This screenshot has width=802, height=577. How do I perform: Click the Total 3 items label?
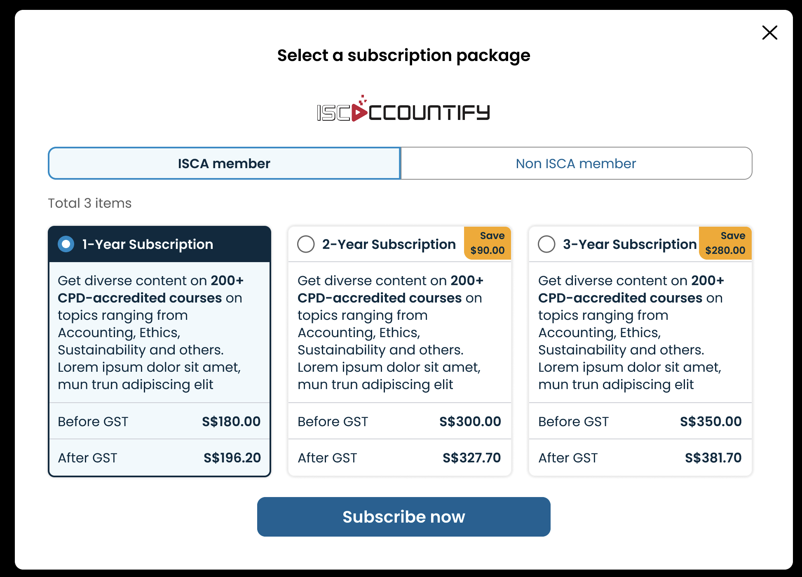90,203
